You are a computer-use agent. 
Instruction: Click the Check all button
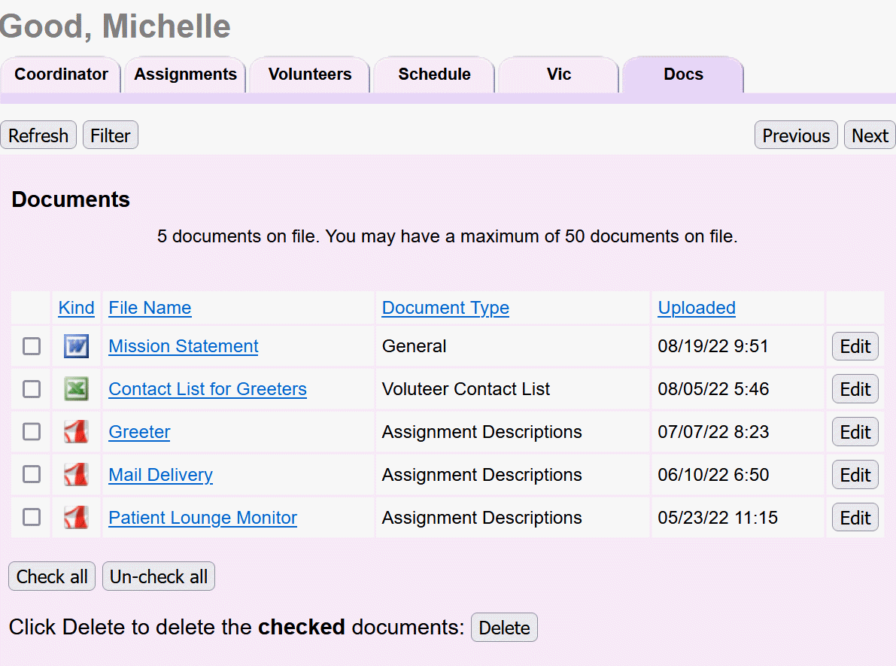(x=51, y=576)
